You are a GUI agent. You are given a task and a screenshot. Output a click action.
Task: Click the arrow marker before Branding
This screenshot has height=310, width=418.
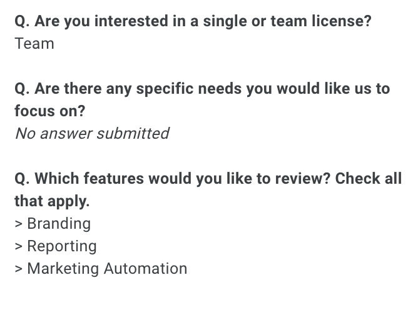tap(19, 224)
